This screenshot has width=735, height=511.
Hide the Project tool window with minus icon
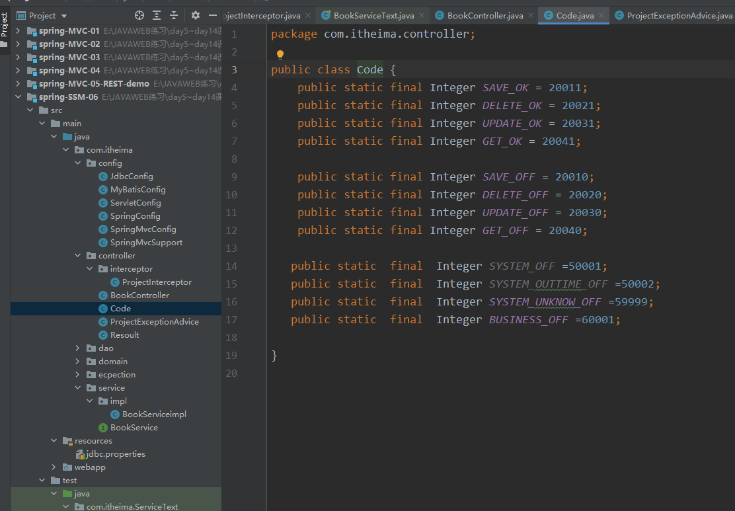213,15
